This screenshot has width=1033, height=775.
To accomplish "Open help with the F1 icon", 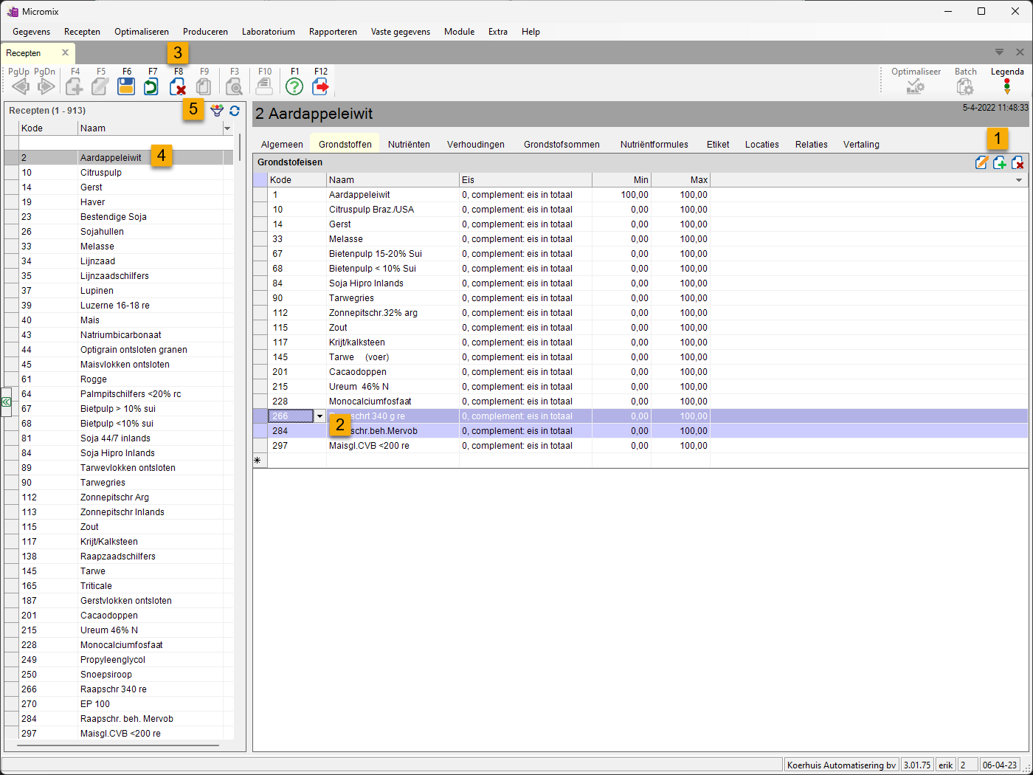I will pos(294,86).
